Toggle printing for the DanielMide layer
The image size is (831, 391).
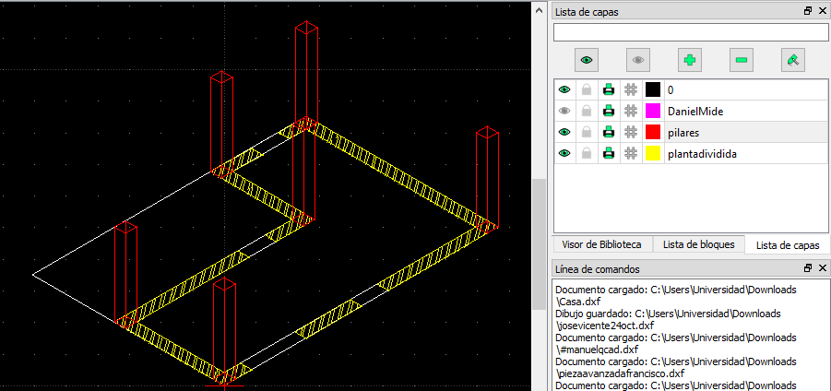coord(609,111)
